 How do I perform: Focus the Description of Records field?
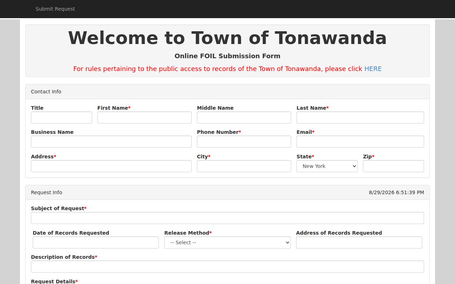pos(227,267)
